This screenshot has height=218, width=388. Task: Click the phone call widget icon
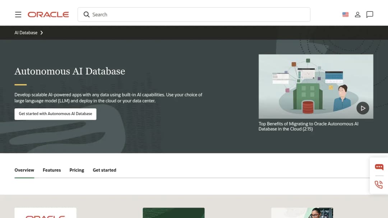pyautogui.click(x=379, y=185)
